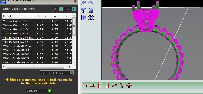
Task: Click the blue square patch icon
Action: (84, 17)
